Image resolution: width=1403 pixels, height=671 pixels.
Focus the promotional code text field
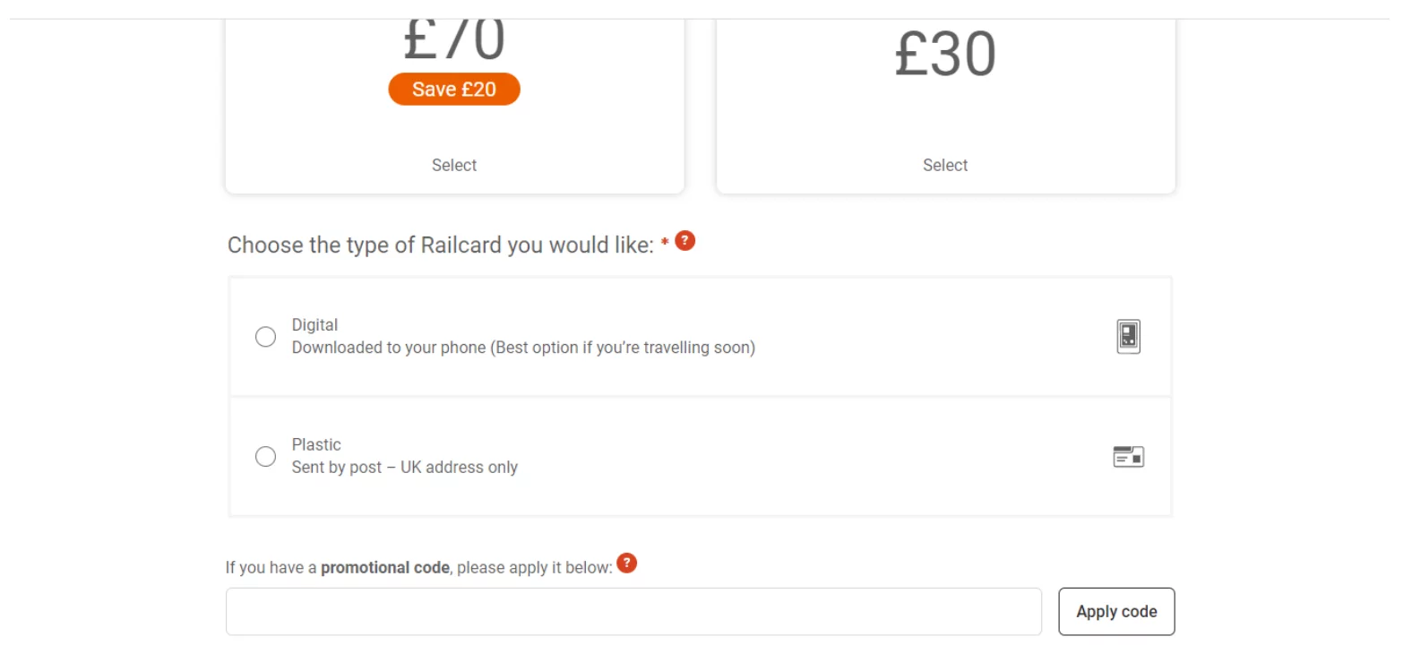pos(633,612)
